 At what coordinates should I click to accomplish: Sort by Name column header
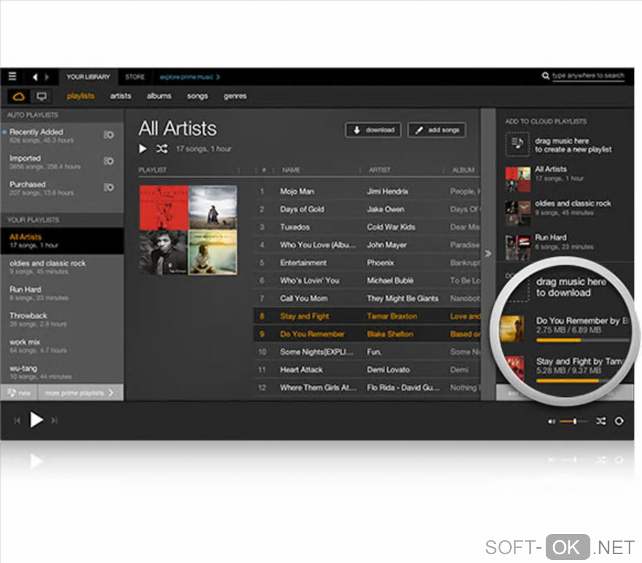[291, 169]
